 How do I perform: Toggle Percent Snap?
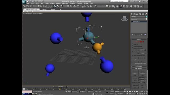[x=88, y=6]
